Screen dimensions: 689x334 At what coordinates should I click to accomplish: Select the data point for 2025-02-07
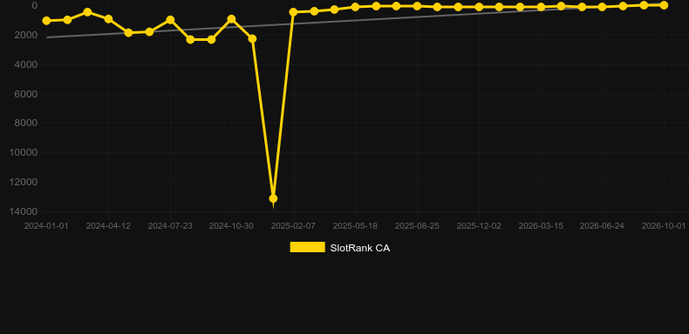pyautogui.click(x=294, y=12)
